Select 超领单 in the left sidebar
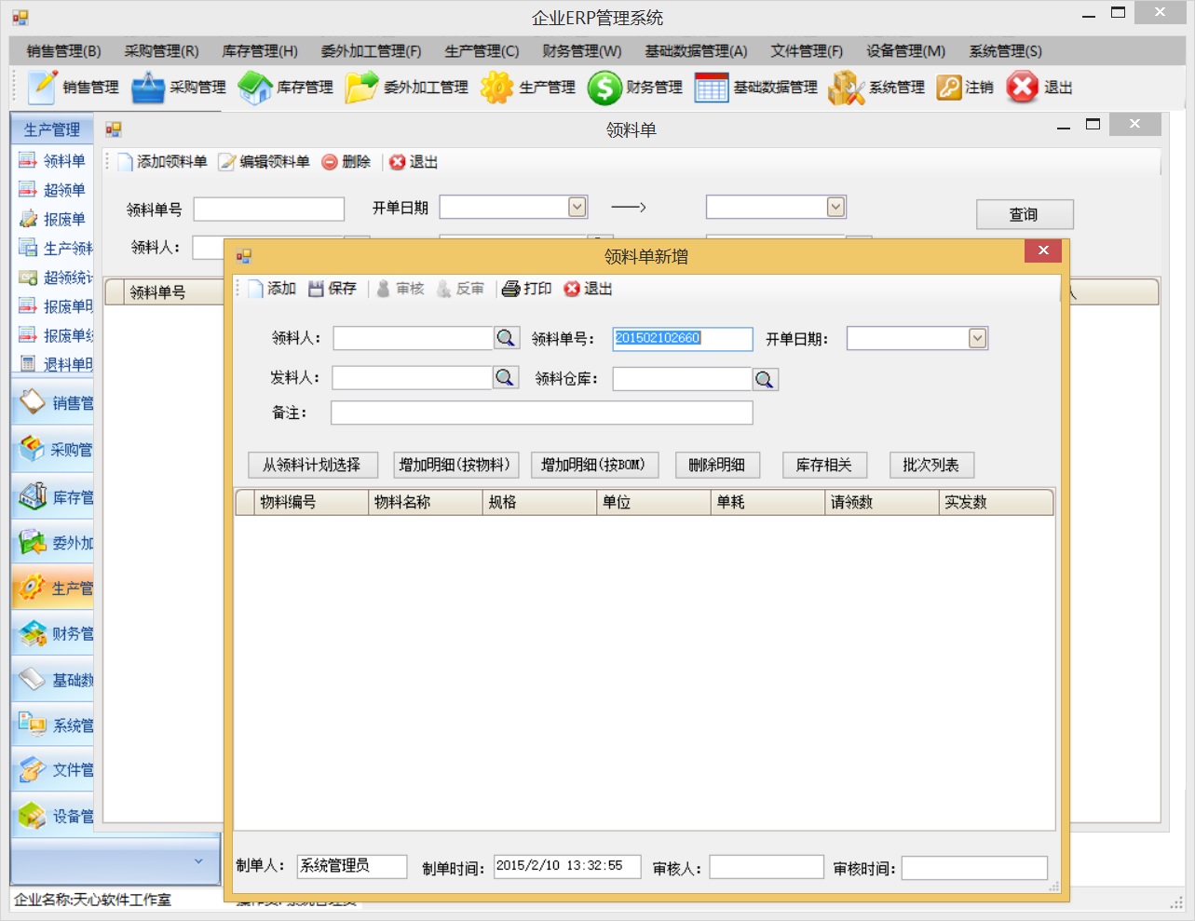Viewport: 1195px width, 921px height. [63, 190]
